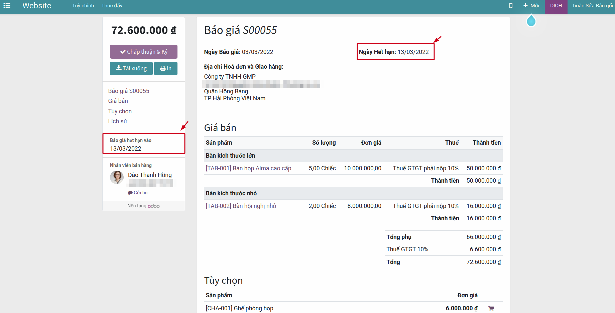Click Đào Thanh Hồng's avatar photo
This screenshot has width=615, height=313.
(117, 177)
